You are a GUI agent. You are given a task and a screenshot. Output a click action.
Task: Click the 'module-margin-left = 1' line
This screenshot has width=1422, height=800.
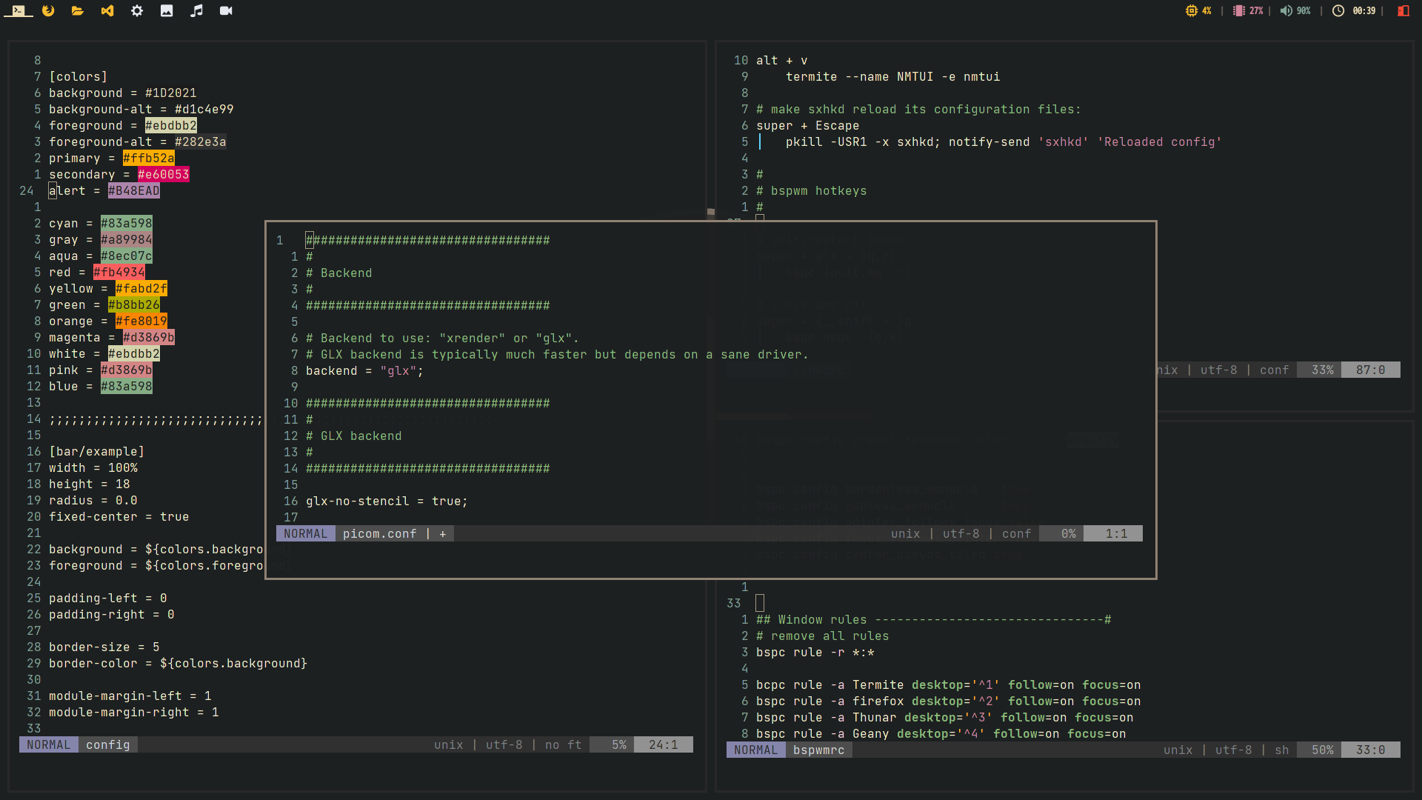pyautogui.click(x=130, y=696)
